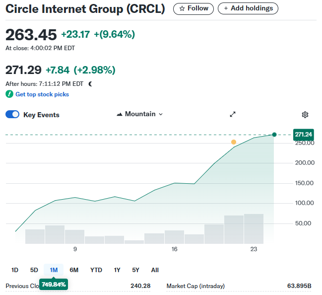Click the green stock picks lightning icon
Screen dimensions: 322x295
9,94
